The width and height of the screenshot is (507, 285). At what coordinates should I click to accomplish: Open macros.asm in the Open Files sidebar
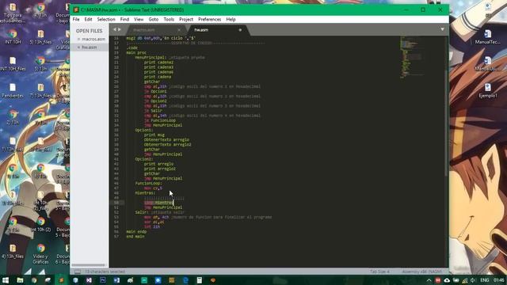93,39
